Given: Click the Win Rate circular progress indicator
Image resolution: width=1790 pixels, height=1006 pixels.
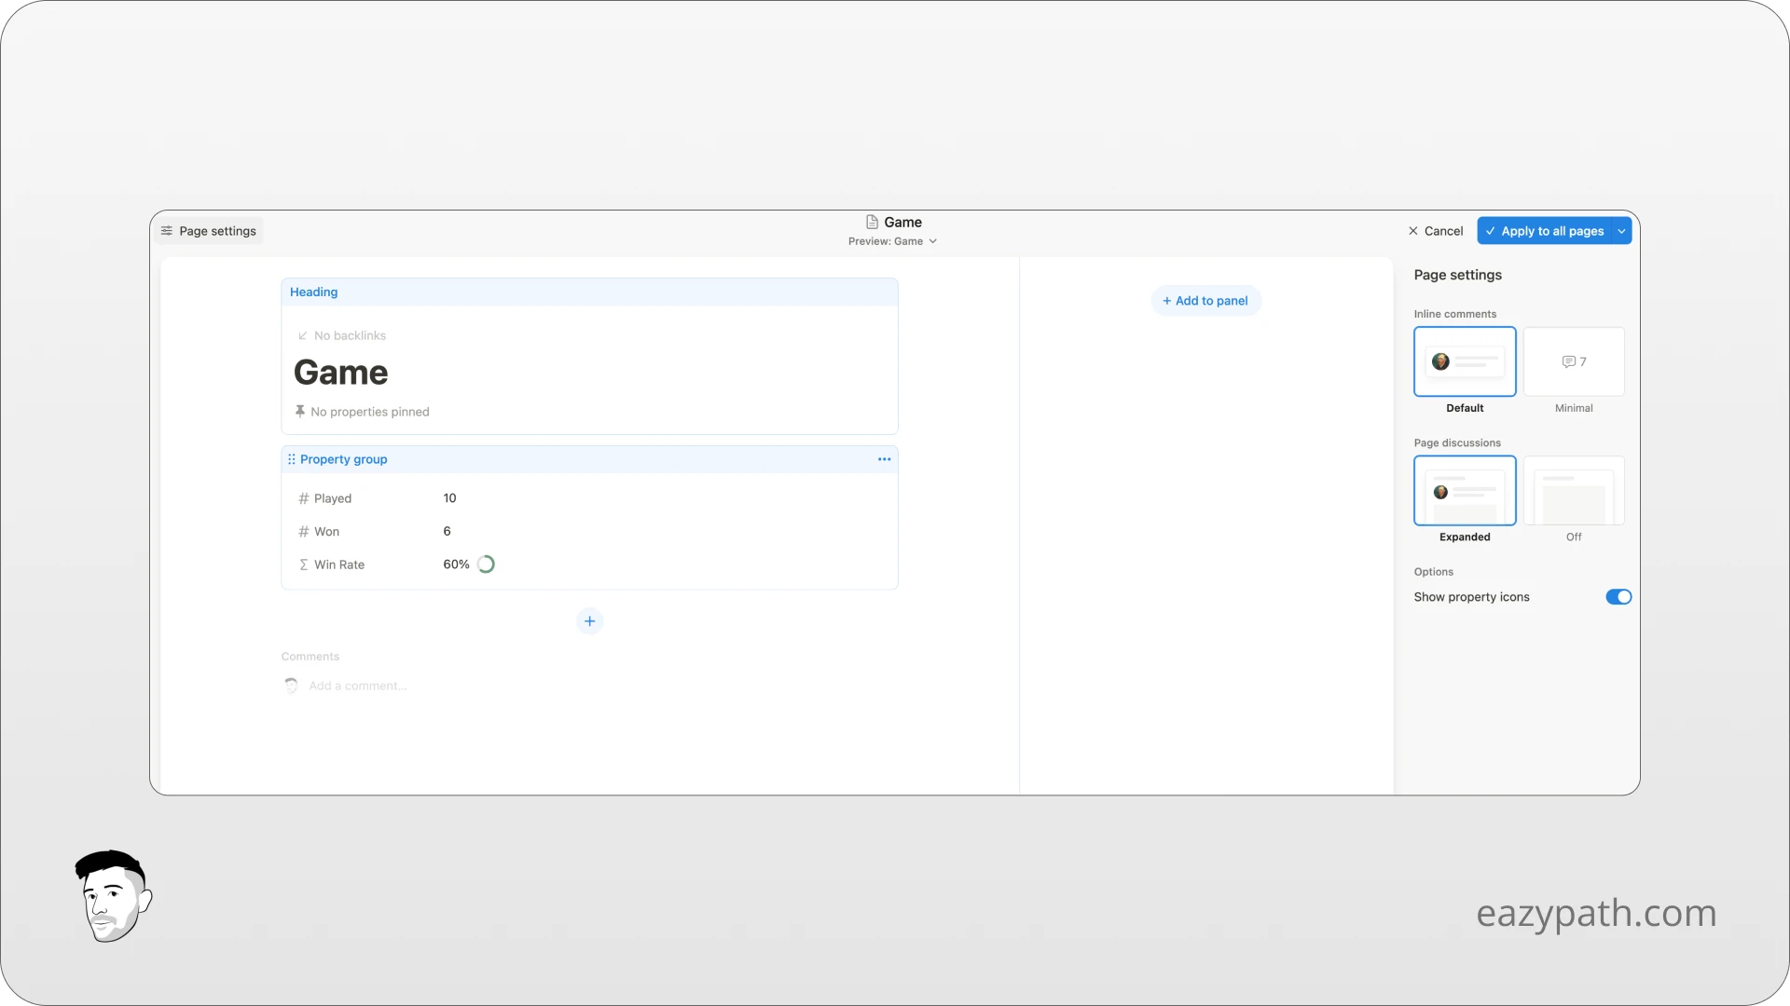Looking at the screenshot, I should click(x=485, y=564).
